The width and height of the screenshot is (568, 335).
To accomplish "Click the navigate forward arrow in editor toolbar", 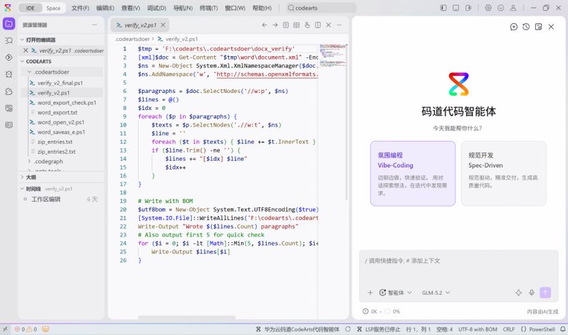I will 275,25.
